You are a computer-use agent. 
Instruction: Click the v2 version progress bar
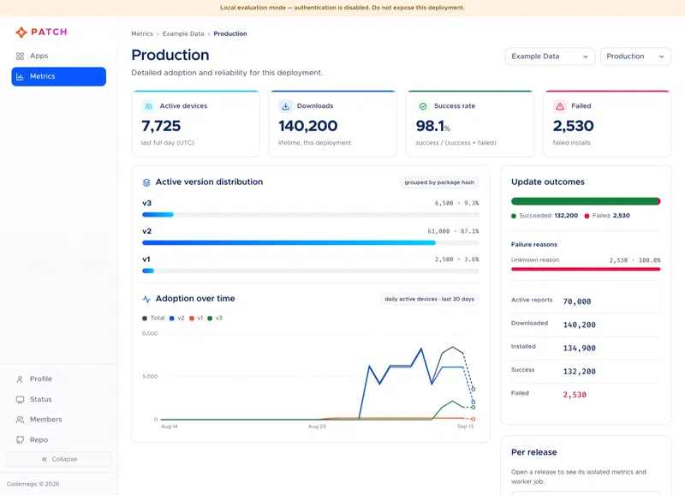[x=311, y=242]
